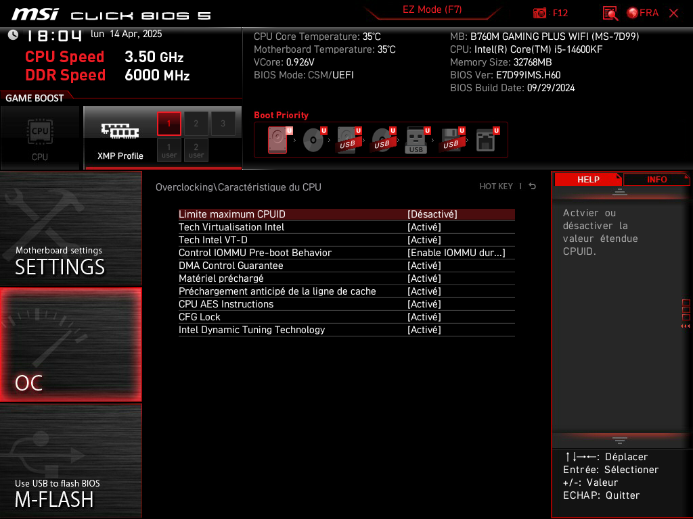
Task: Switch to the INFO tab
Action: [656, 180]
